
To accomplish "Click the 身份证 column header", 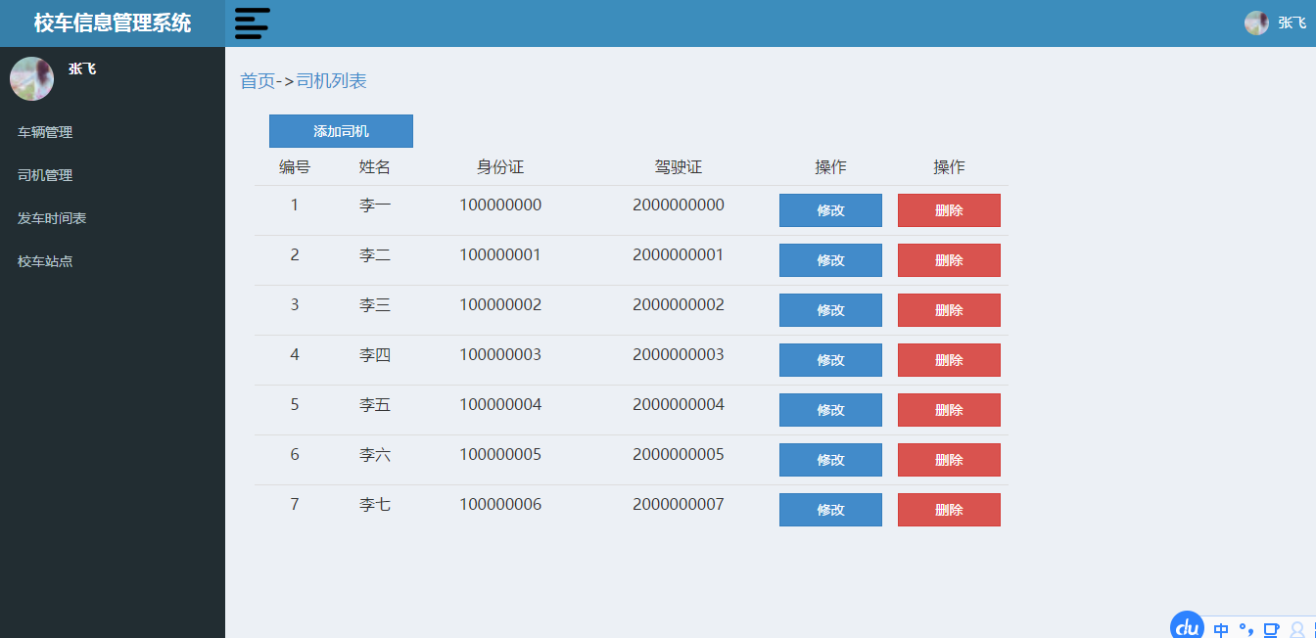I will [500, 167].
